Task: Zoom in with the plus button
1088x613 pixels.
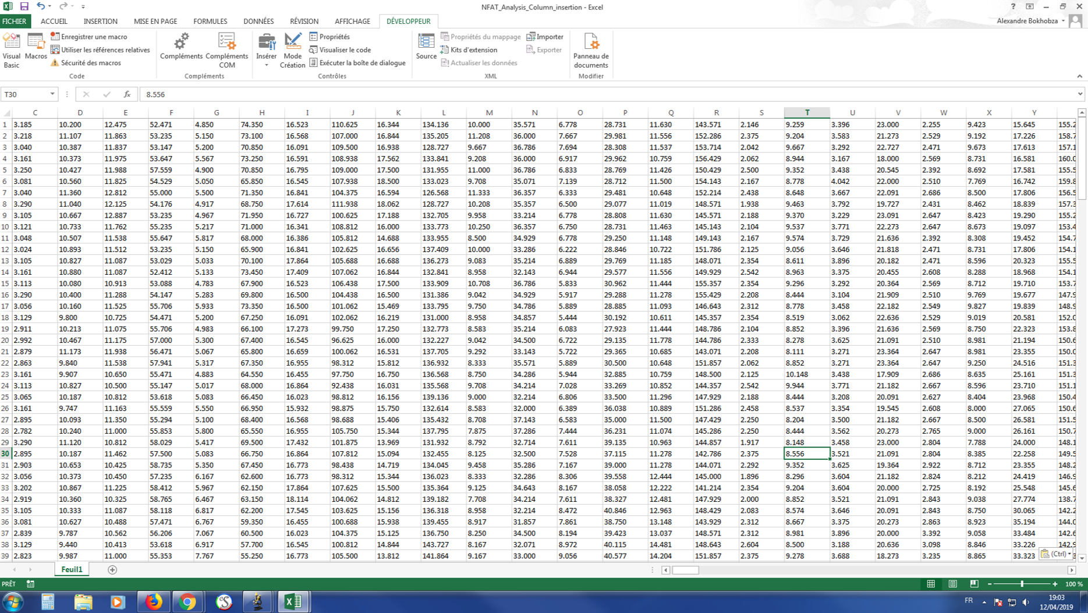Action: [x=1055, y=584]
